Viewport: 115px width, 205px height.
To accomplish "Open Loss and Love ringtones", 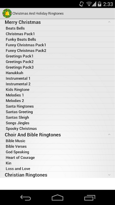I will (x=57, y=169).
